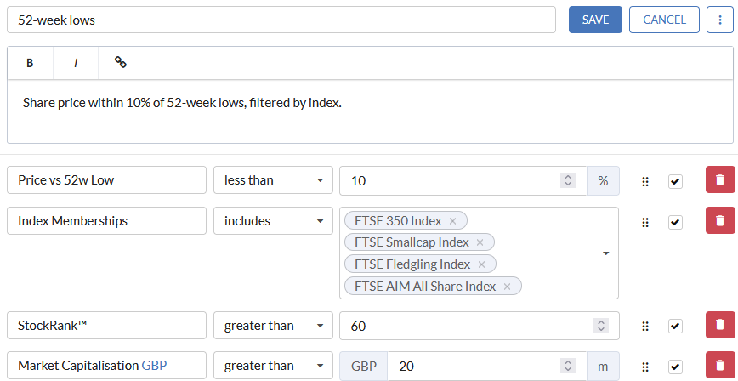The image size is (738, 381).
Task: Disable the Price vs 52w Low rule checkbox
Action: pyautogui.click(x=675, y=181)
